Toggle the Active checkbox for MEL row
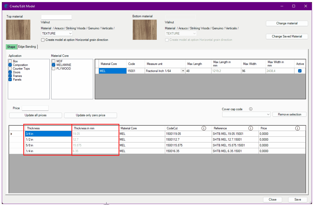 [300, 71]
